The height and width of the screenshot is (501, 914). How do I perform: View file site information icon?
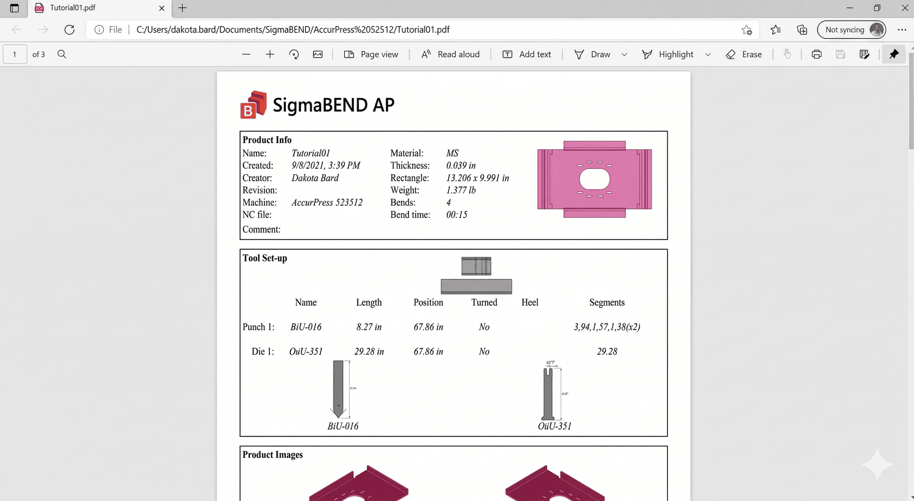99,29
